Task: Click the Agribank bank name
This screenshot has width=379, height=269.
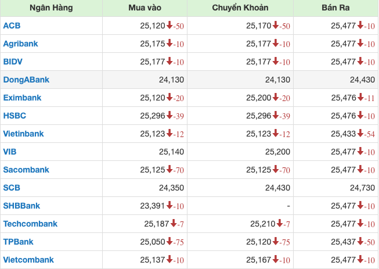Action: click(x=20, y=44)
